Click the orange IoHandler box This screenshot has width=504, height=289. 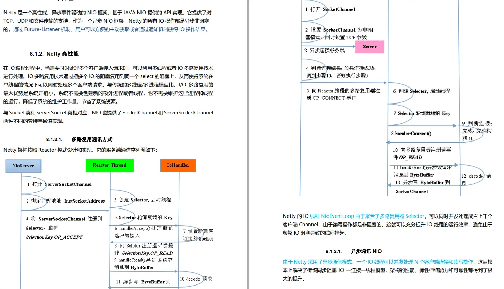178,165
